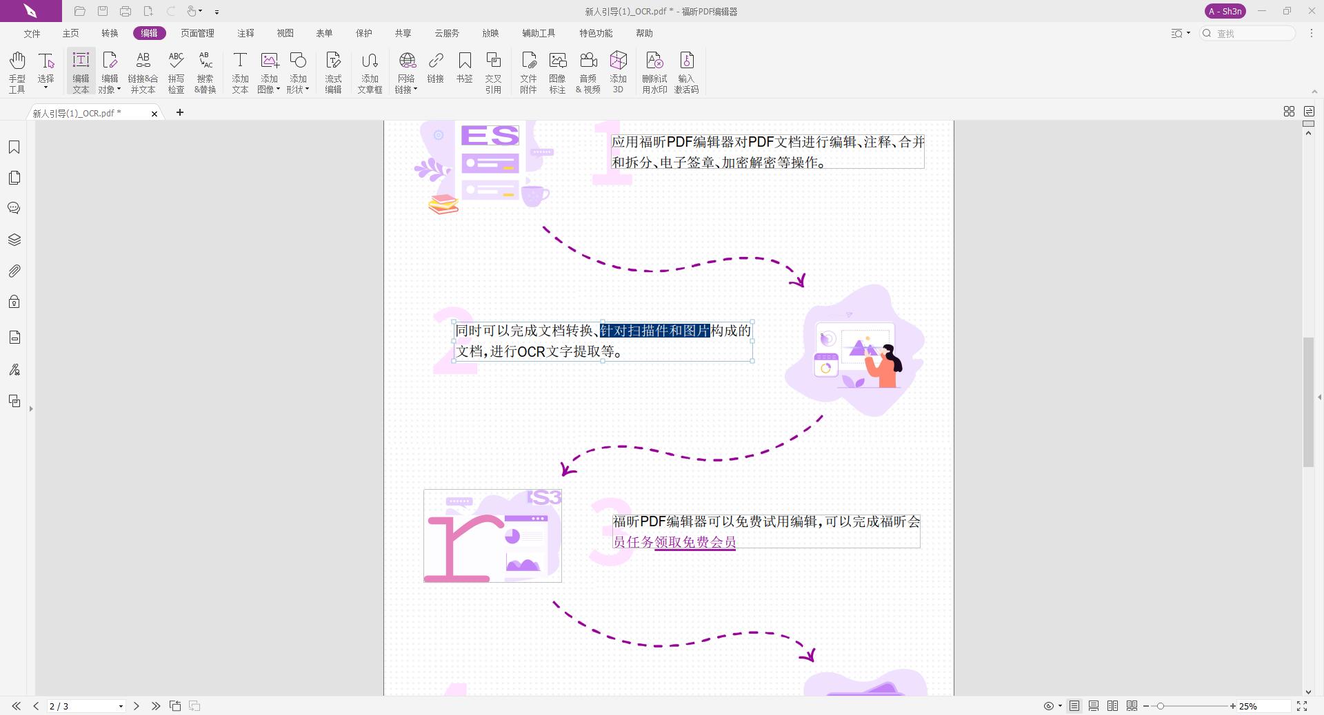Click plus on the zoom slider

click(x=1233, y=706)
